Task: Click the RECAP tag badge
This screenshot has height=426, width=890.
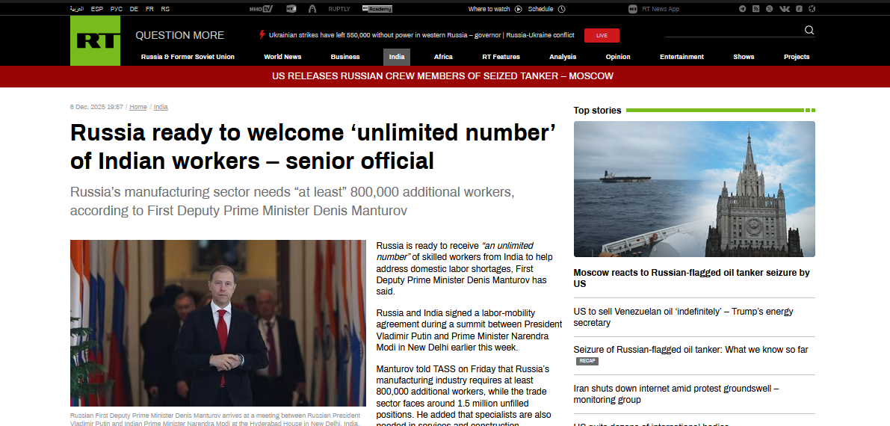Action: click(x=587, y=361)
